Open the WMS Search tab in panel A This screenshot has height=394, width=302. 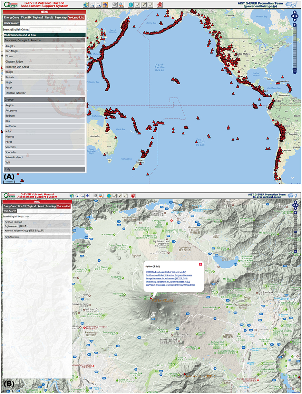pyautogui.click(x=11, y=23)
